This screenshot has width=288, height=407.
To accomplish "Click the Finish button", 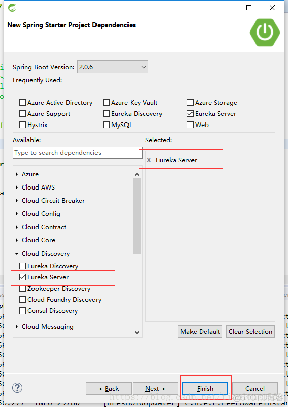I will pos(205,389).
